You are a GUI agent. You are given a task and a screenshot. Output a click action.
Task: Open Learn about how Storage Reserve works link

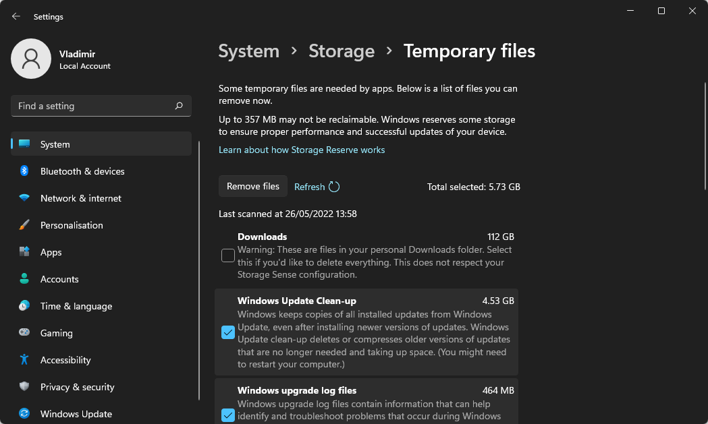tap(302, 150)
